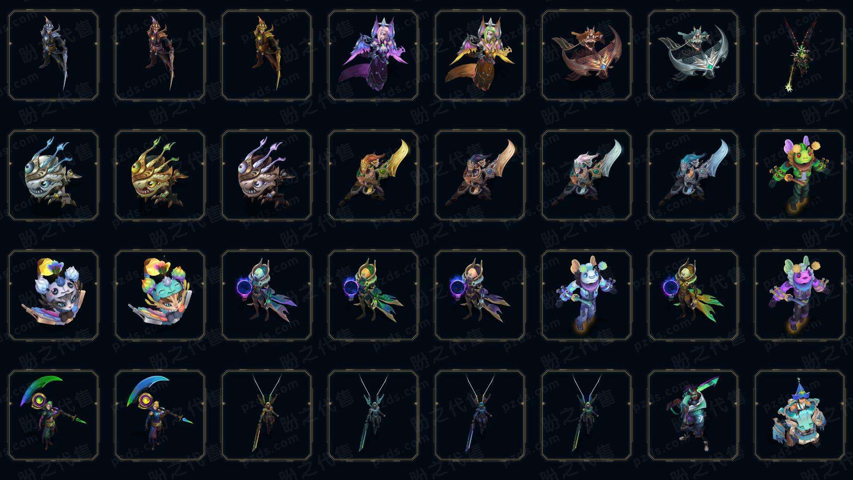Click the silver-armored dark knight in first tile
Image resolution: width=853 pixels, height=480 pixels.
point(53,56)
